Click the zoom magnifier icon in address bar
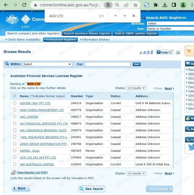Viewport: 194px width, 195px height. click(x=117, y=5)
